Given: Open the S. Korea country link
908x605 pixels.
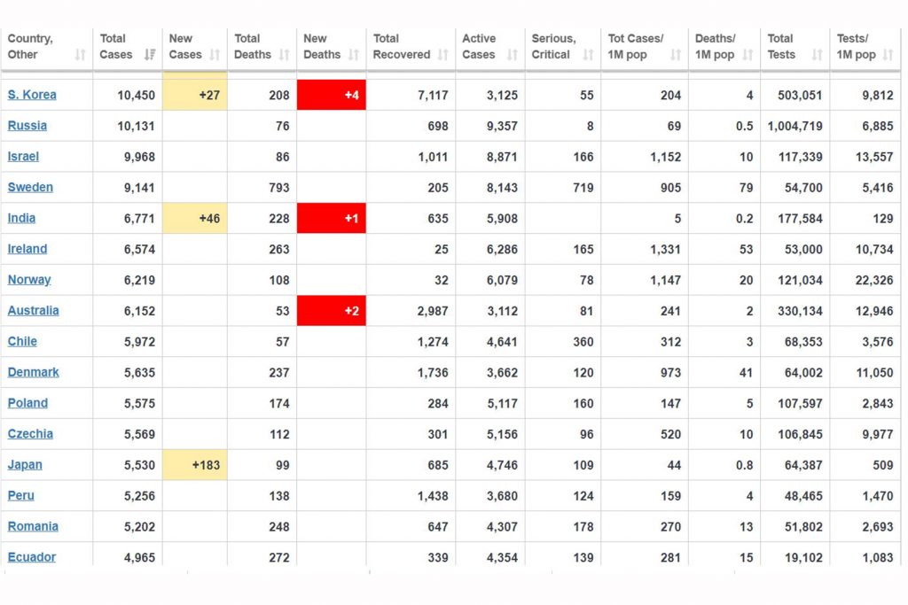Looking at the screenshot, I should pyautogui.click(x=32, y=95).
